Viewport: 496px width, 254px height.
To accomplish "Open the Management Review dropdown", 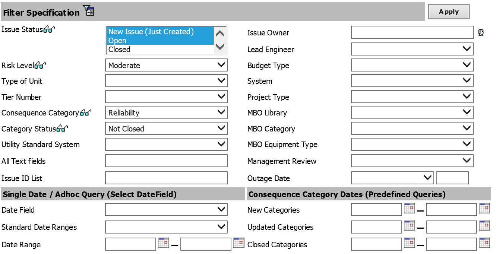I will click(x=412, y=161).
